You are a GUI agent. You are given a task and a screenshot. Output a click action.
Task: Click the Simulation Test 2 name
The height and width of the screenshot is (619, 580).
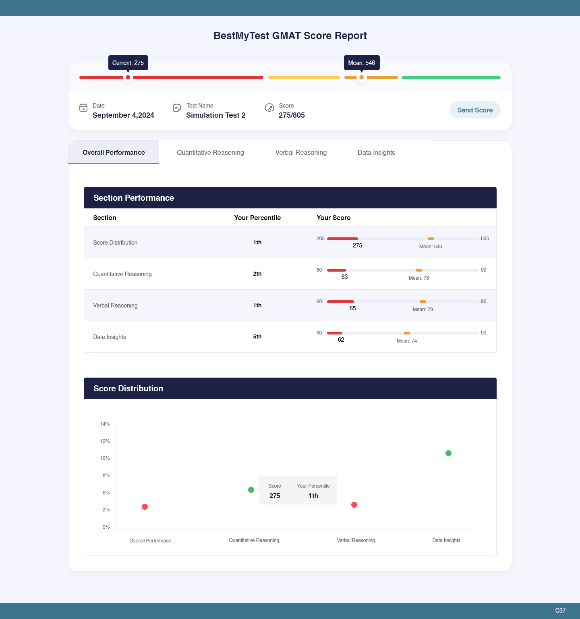coord(215,115)
